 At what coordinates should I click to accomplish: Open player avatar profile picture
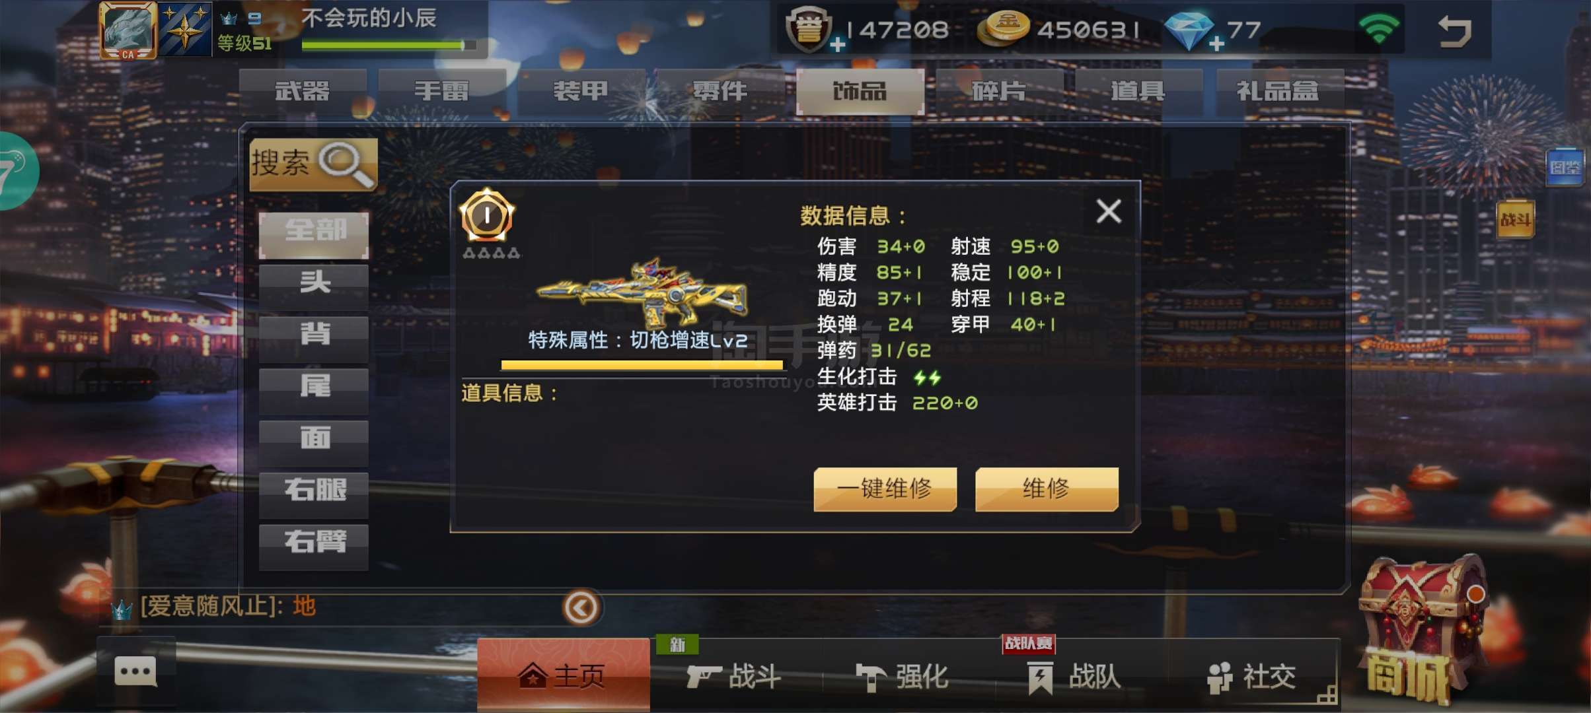(128, 30)
